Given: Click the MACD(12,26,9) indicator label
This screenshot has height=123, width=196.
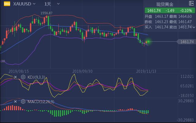Looking at the screenshot, I should click(41, 102).
